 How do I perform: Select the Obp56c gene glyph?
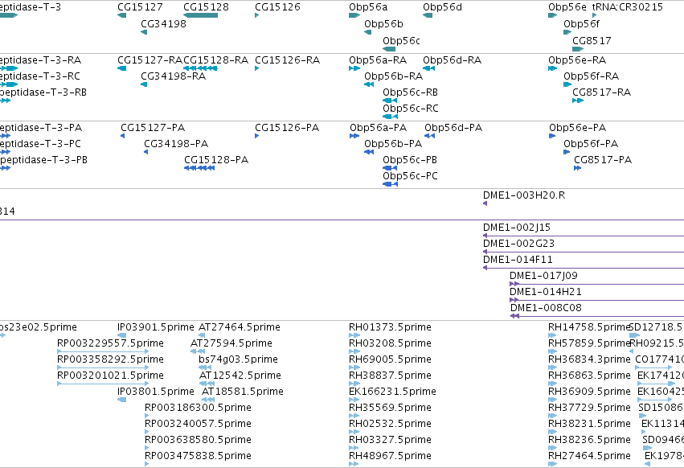tap(389, 49)
